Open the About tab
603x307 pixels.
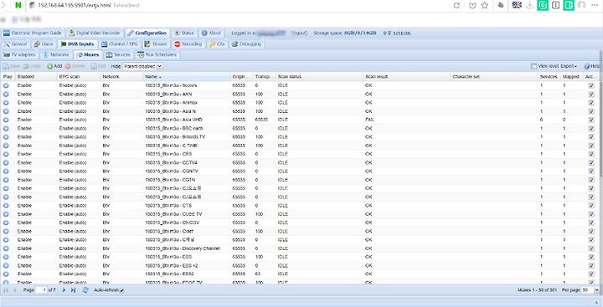pyautogui.click(x=211, y=33)
